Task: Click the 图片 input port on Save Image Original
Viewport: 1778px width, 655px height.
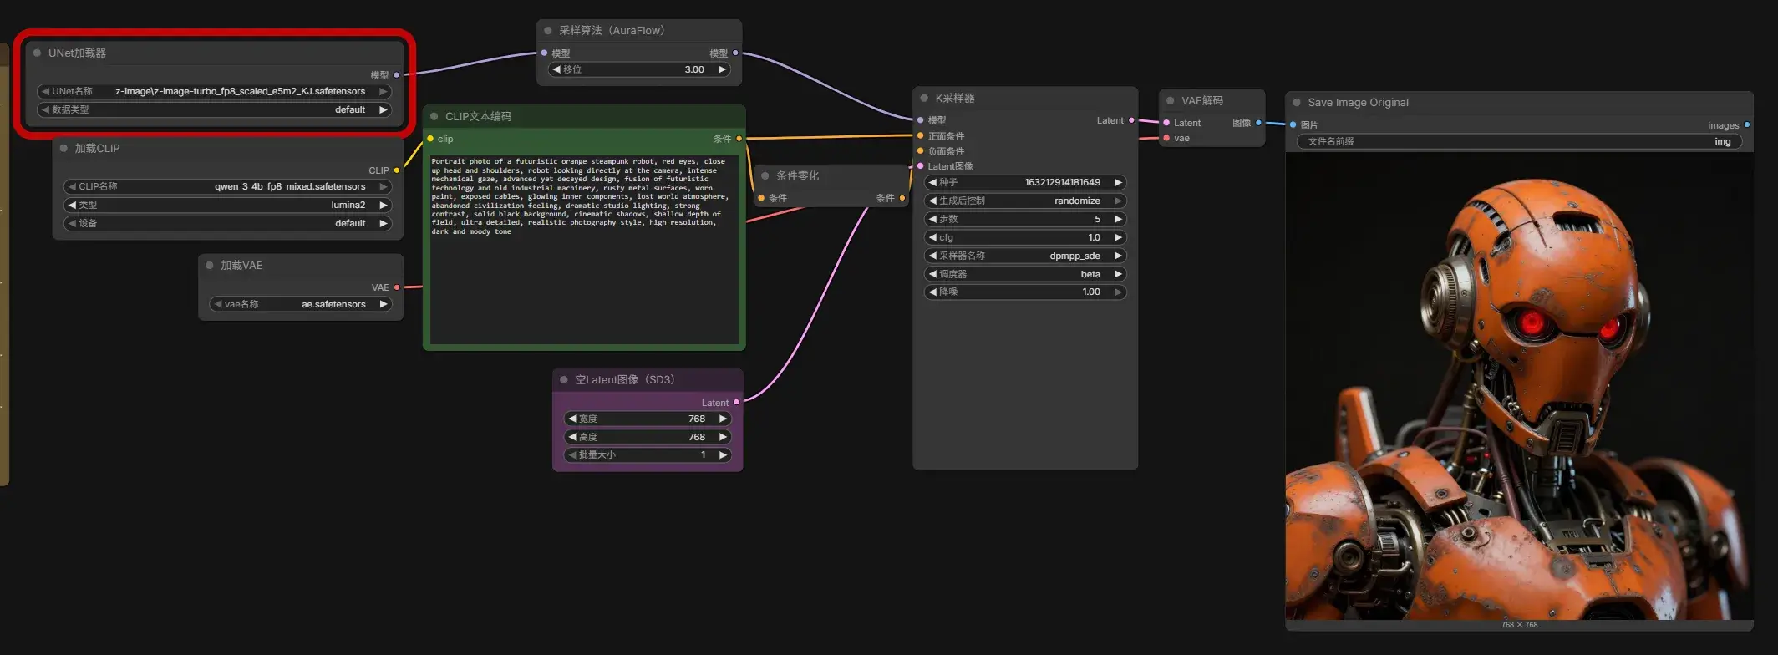Action: tap(1293, 125)
